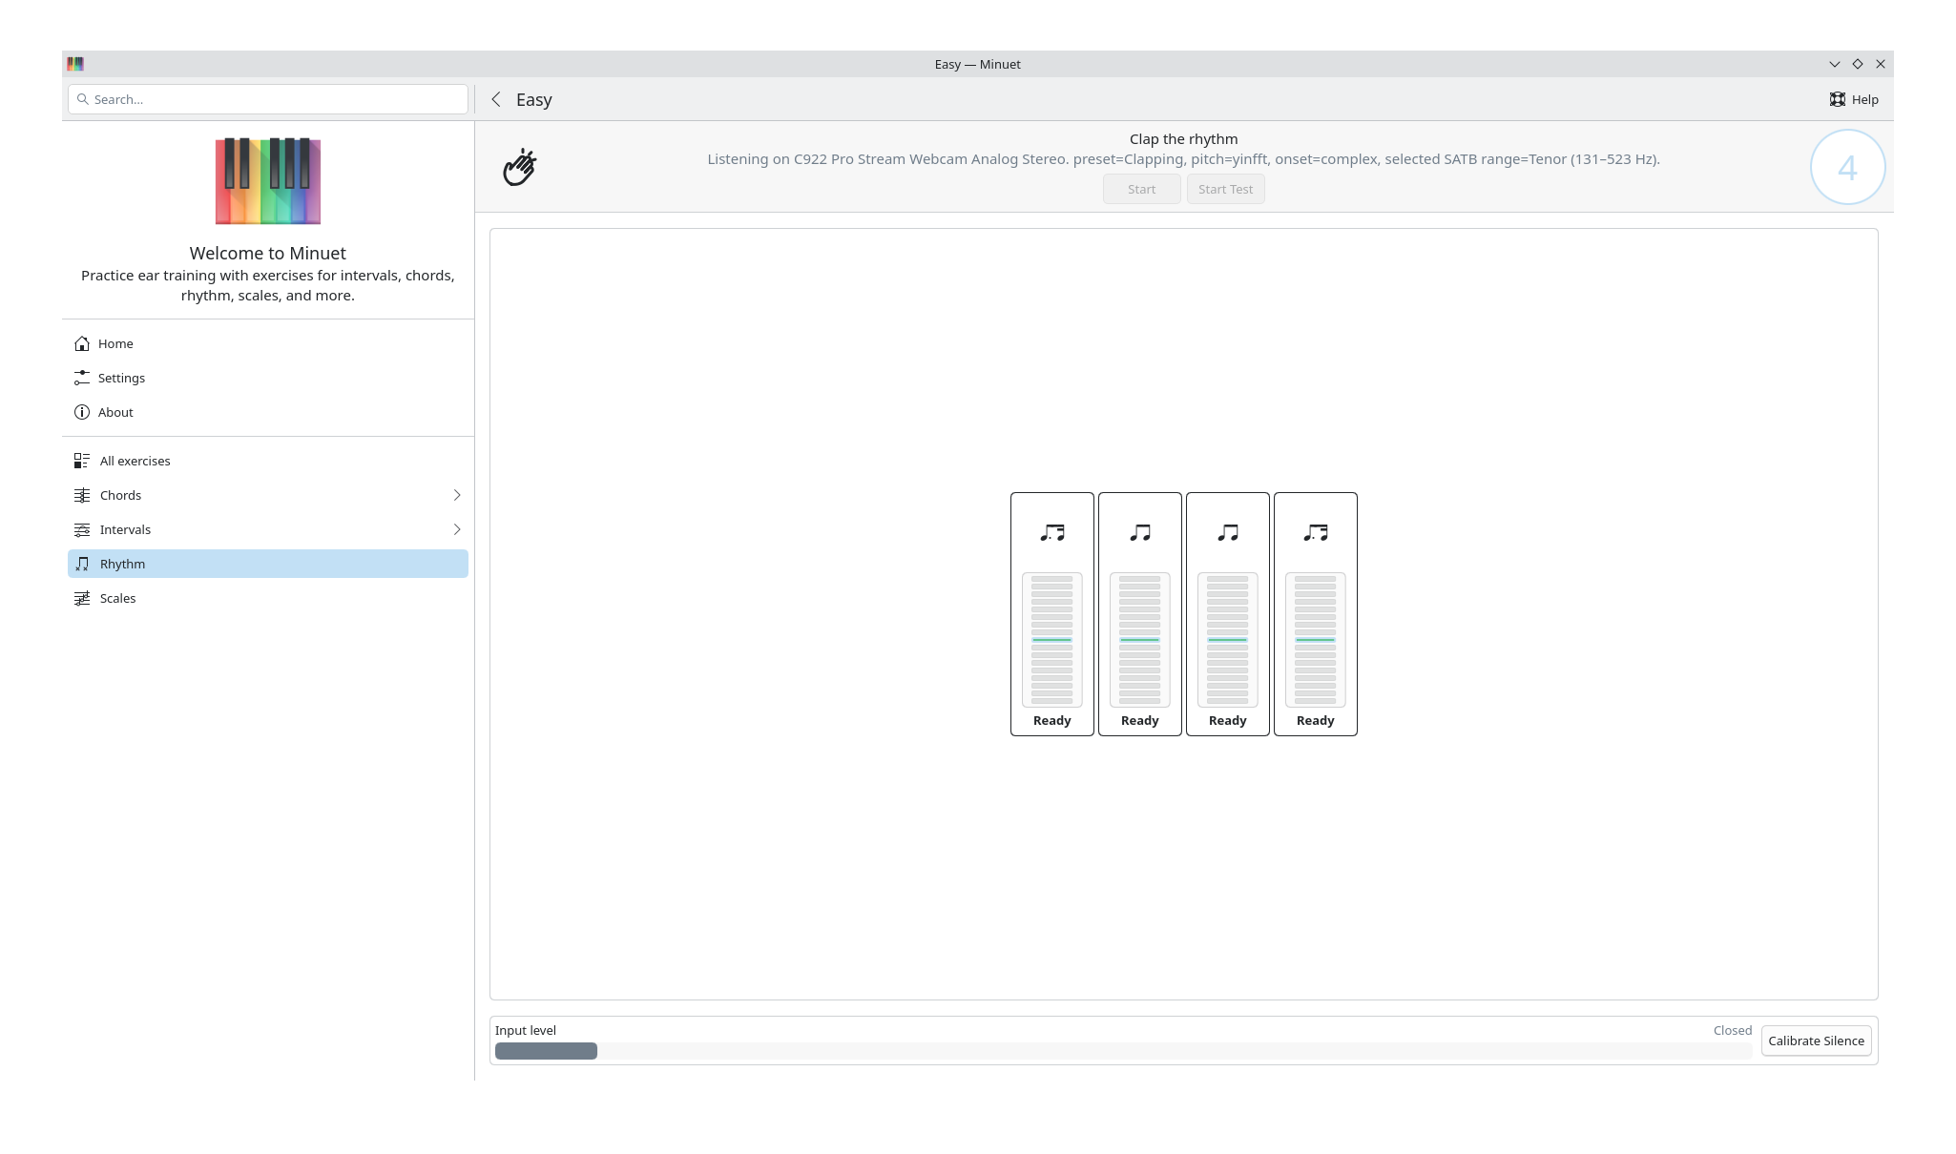Select All exercises category
Viewport: 1956px width, 1154px height.
[x=268, y=461]
